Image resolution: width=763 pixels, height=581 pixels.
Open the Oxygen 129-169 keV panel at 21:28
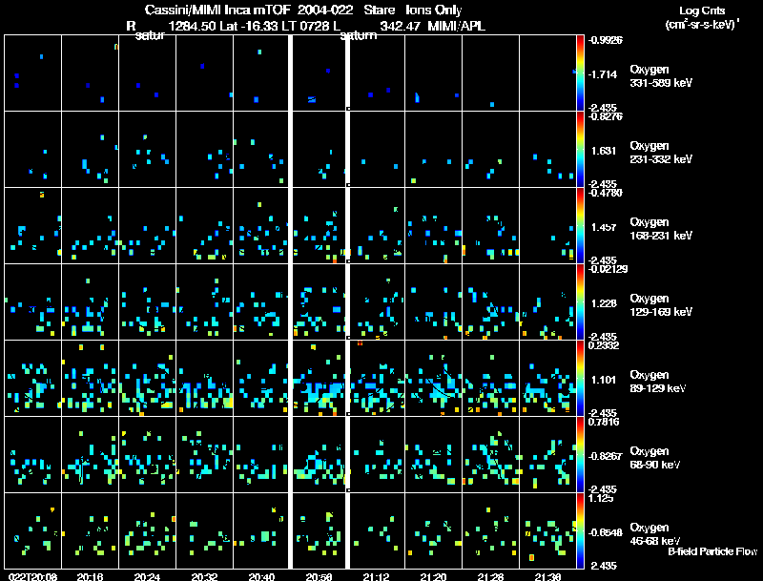coord(490,301)
